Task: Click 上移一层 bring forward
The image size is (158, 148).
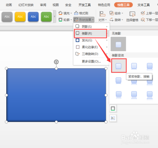Action: [x=149, y=13]
